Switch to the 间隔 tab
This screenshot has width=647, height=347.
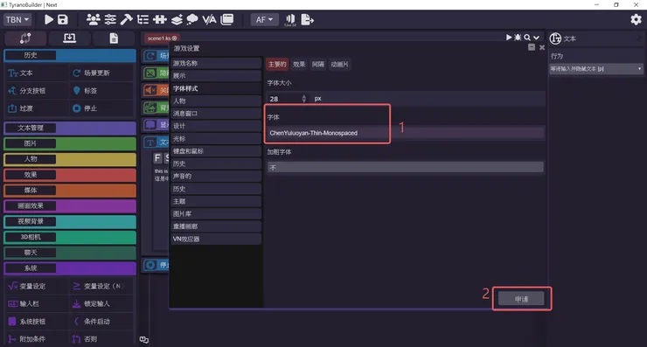click(x=317, y=65)
